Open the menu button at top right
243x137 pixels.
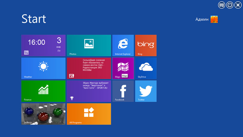coord(222,5)
